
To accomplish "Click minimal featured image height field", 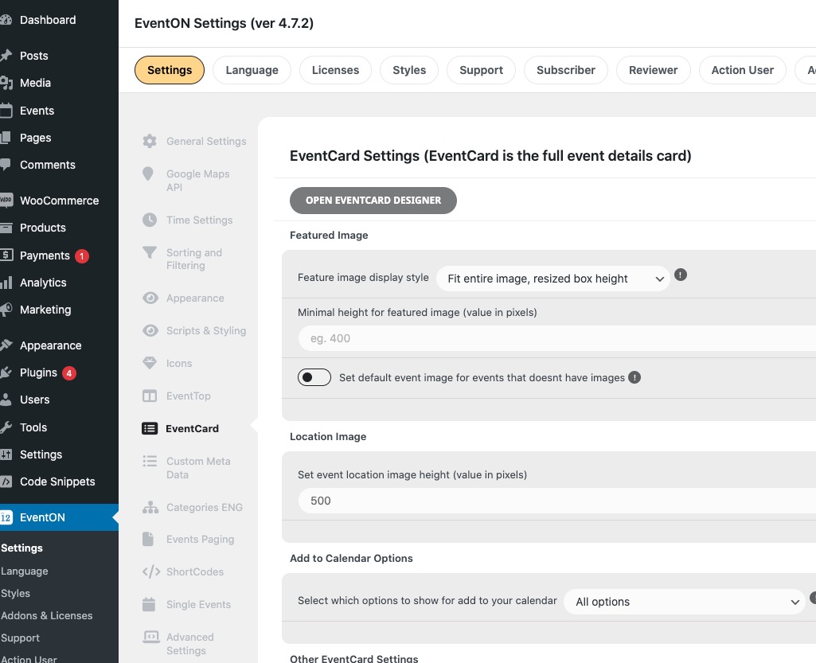I will pos(556,338).
